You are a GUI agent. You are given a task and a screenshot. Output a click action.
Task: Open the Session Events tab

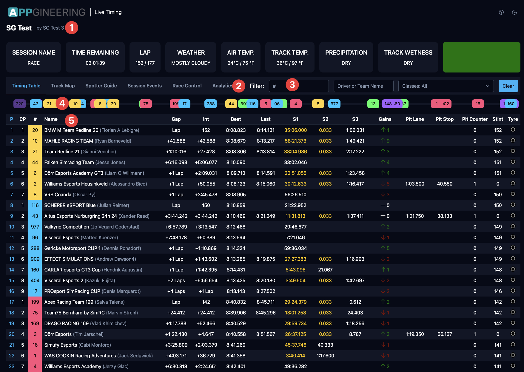144,86
